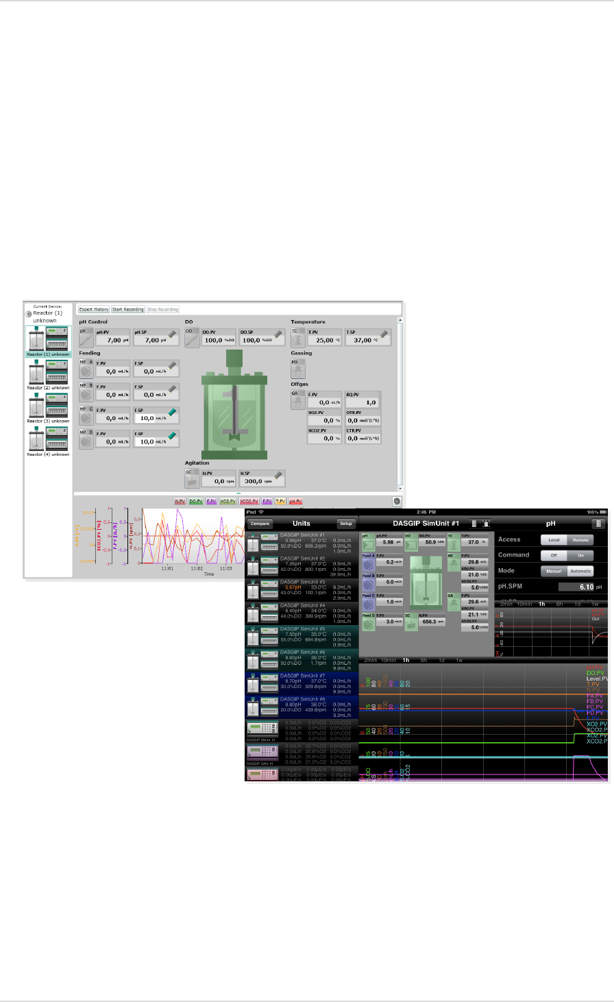
Task: Click the MP A feeding pump icon
Action: (86, 369)
